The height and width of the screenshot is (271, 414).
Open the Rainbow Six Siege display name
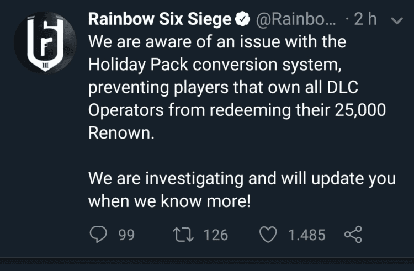[160, 19]
